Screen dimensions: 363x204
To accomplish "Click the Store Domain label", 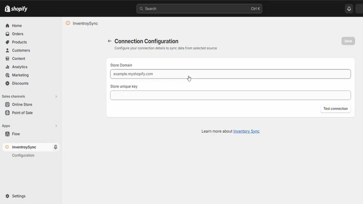I will pos(121,65).
